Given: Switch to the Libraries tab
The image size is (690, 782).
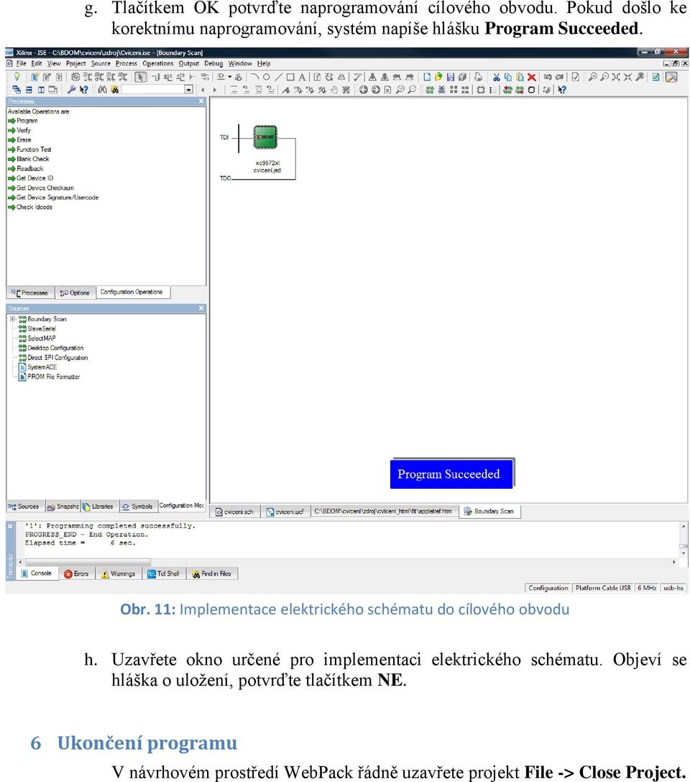Looking at the screenshot, I should pyautogui.click(x=98, y=506).
